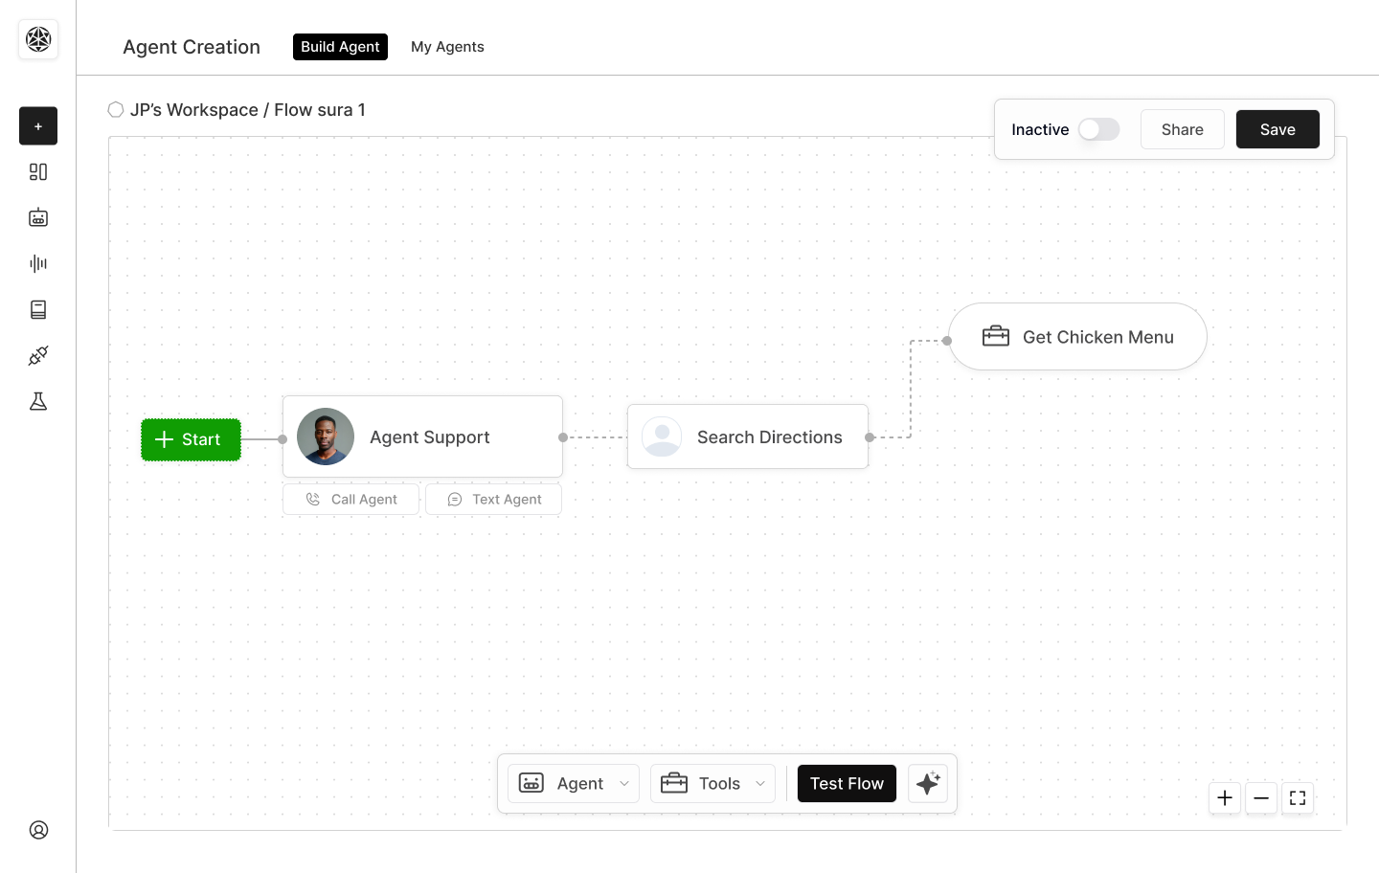Switch to the My Agents tab

447,47
